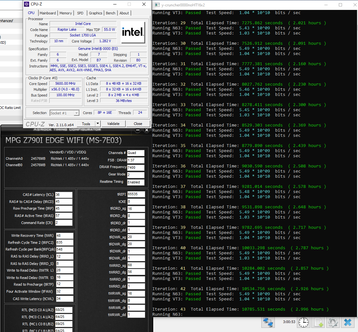This screenshot has width=358, height=332.
Task: Click the RTL MC0 C0 A1/A2 field
Action: (64, 310)
